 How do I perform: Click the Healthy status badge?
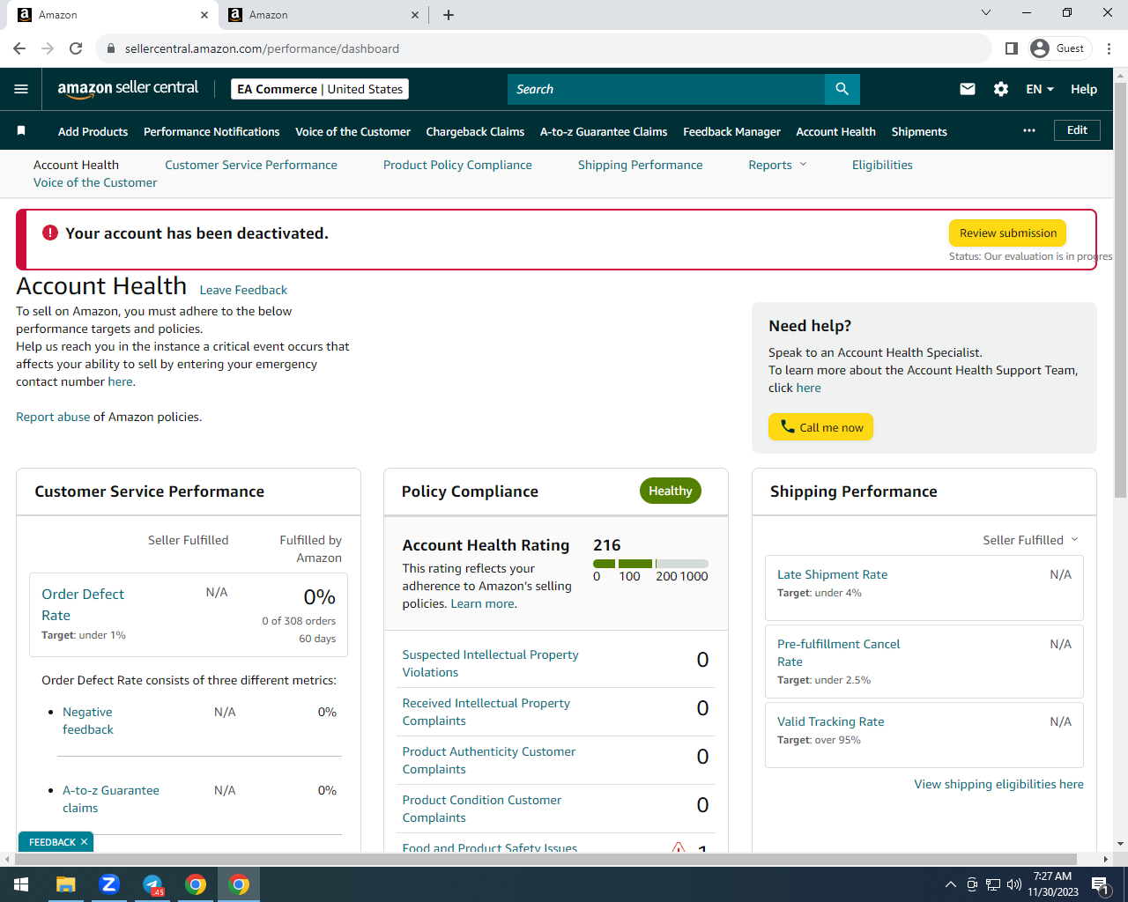670,491
